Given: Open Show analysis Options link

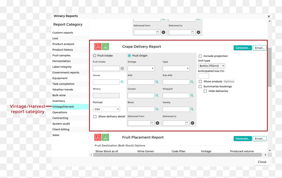Looking at the screenshot, I should pyautogui.click(x=229, y=81).
